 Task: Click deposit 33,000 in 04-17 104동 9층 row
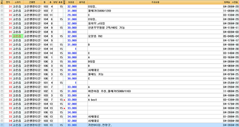72,41
